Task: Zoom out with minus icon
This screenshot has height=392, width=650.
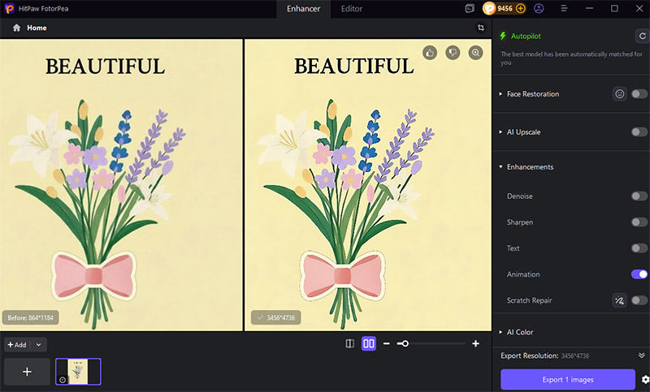Action: coord(387,343)
